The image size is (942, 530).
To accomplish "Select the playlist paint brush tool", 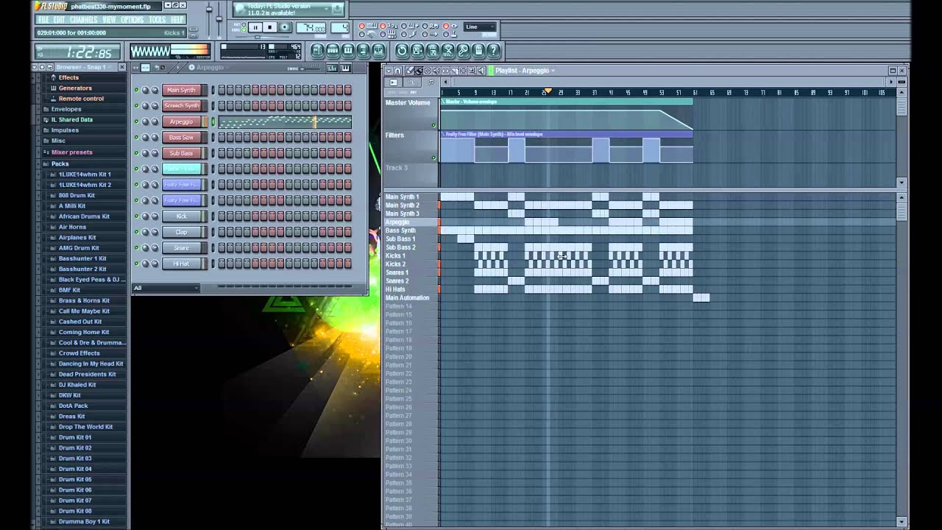I will tap(419, 71).
